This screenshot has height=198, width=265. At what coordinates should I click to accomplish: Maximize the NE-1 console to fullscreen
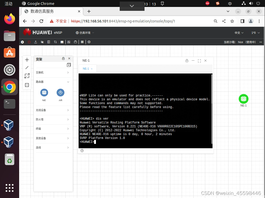[199, 61]
